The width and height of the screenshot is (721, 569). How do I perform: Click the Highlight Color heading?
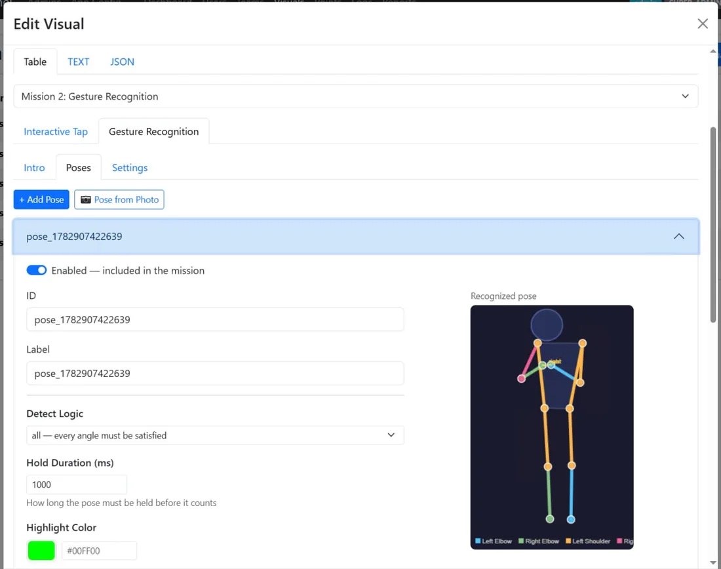(x=61, y=528)
